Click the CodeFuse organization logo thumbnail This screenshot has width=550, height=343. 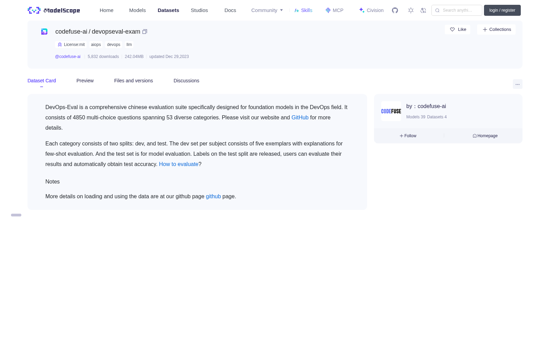391,111
